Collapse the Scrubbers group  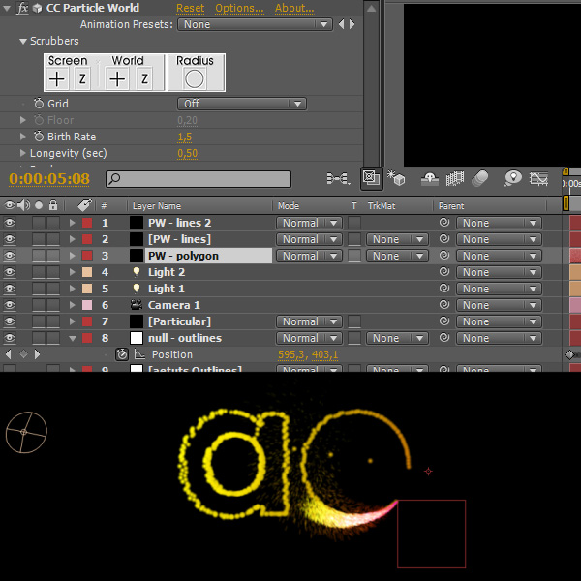23,41
